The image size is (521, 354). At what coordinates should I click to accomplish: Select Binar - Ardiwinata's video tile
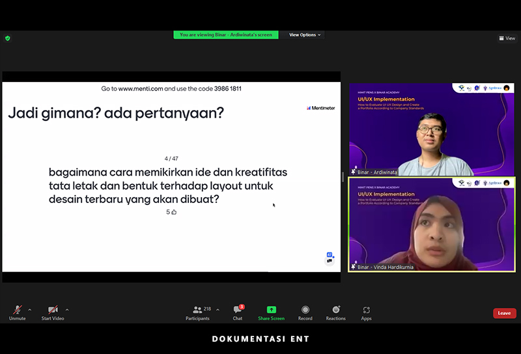pos(432,130)
